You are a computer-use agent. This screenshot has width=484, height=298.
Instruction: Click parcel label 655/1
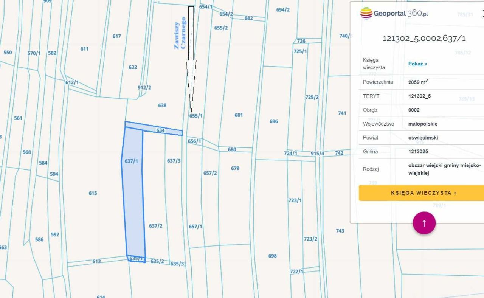(x=196, y=116)
